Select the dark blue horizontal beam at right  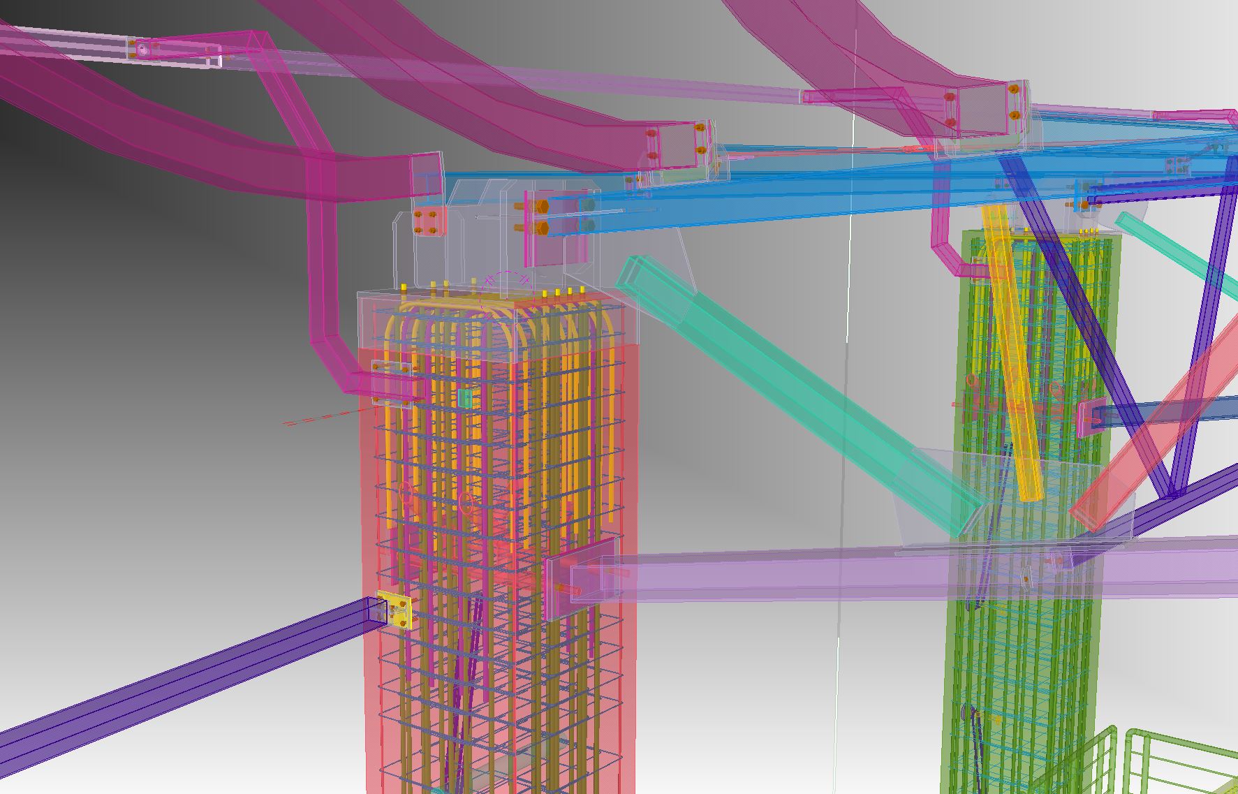tap(1173, 410)
